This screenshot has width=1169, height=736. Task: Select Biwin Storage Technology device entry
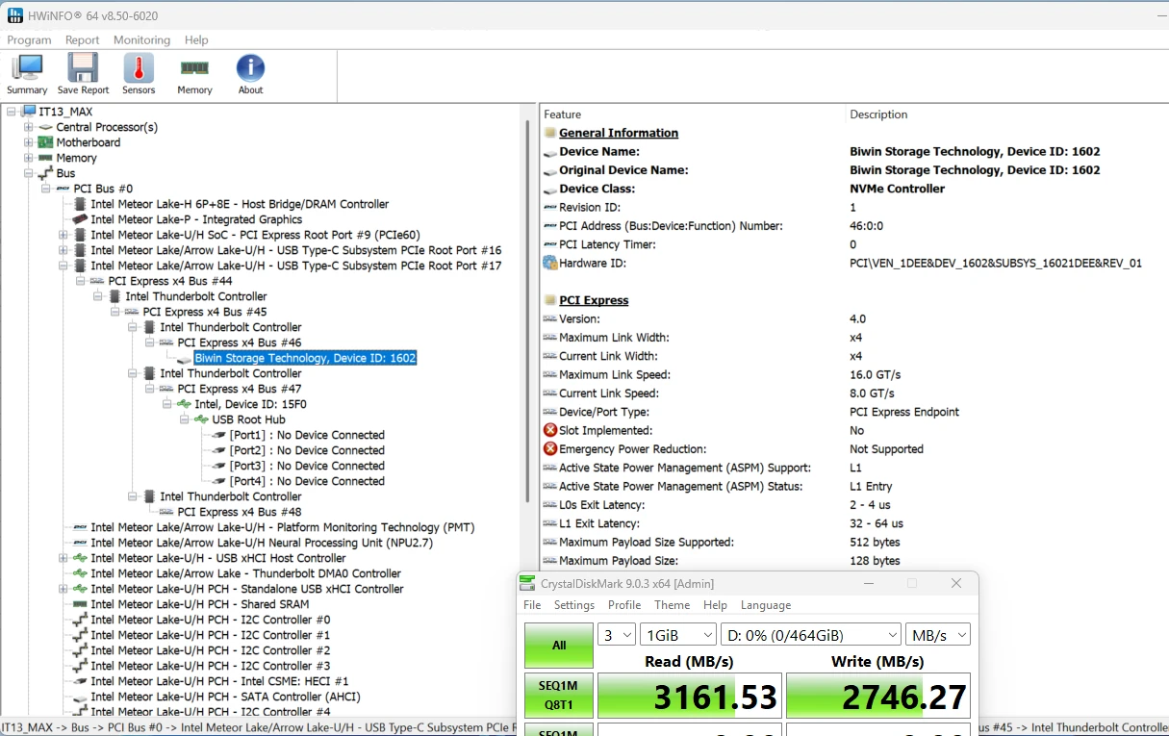point(306,358)
